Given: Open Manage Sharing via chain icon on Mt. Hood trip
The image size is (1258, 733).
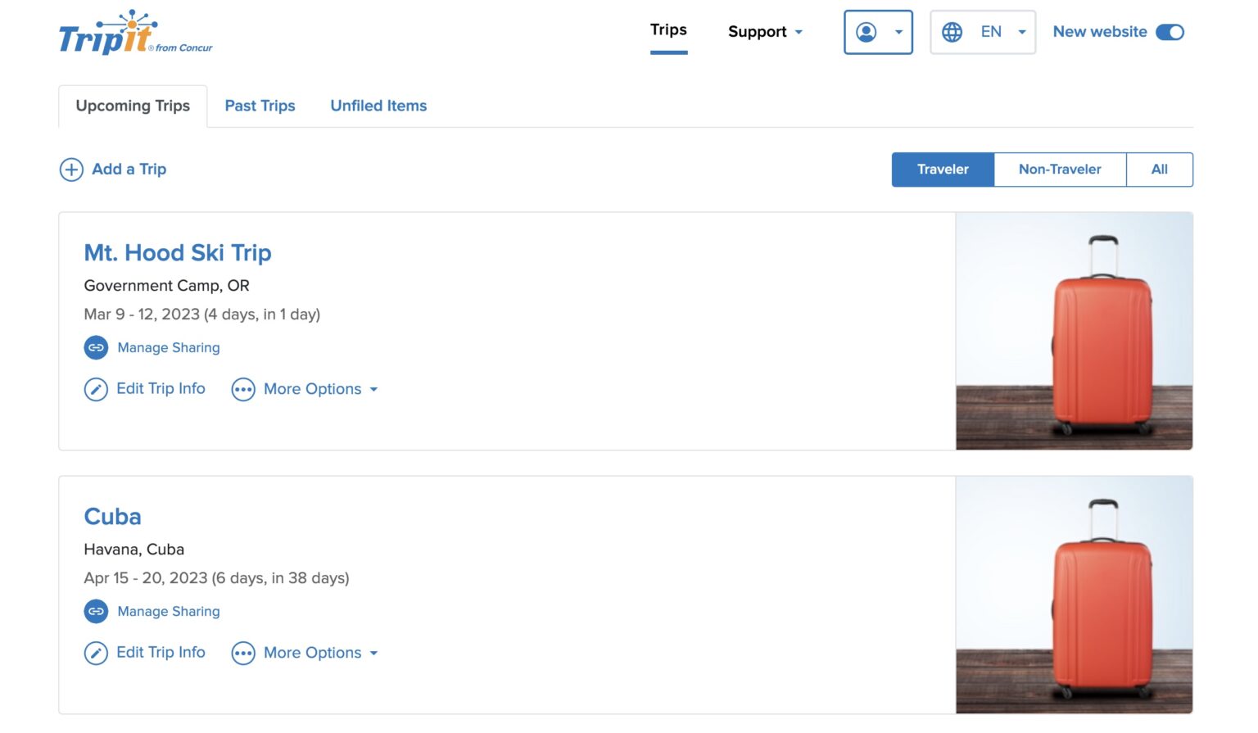Looking at the screenshot, I should 96,347.
